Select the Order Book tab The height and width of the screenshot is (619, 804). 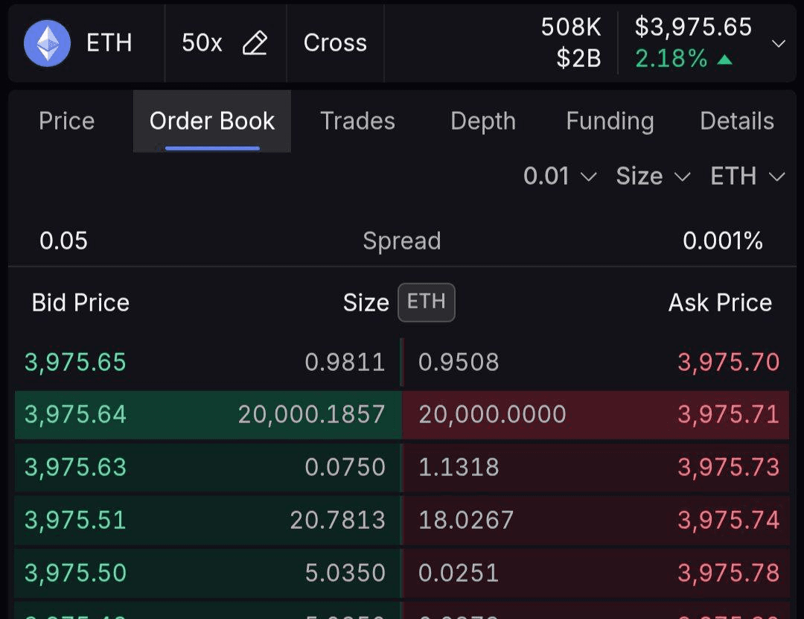click(212, 121)
